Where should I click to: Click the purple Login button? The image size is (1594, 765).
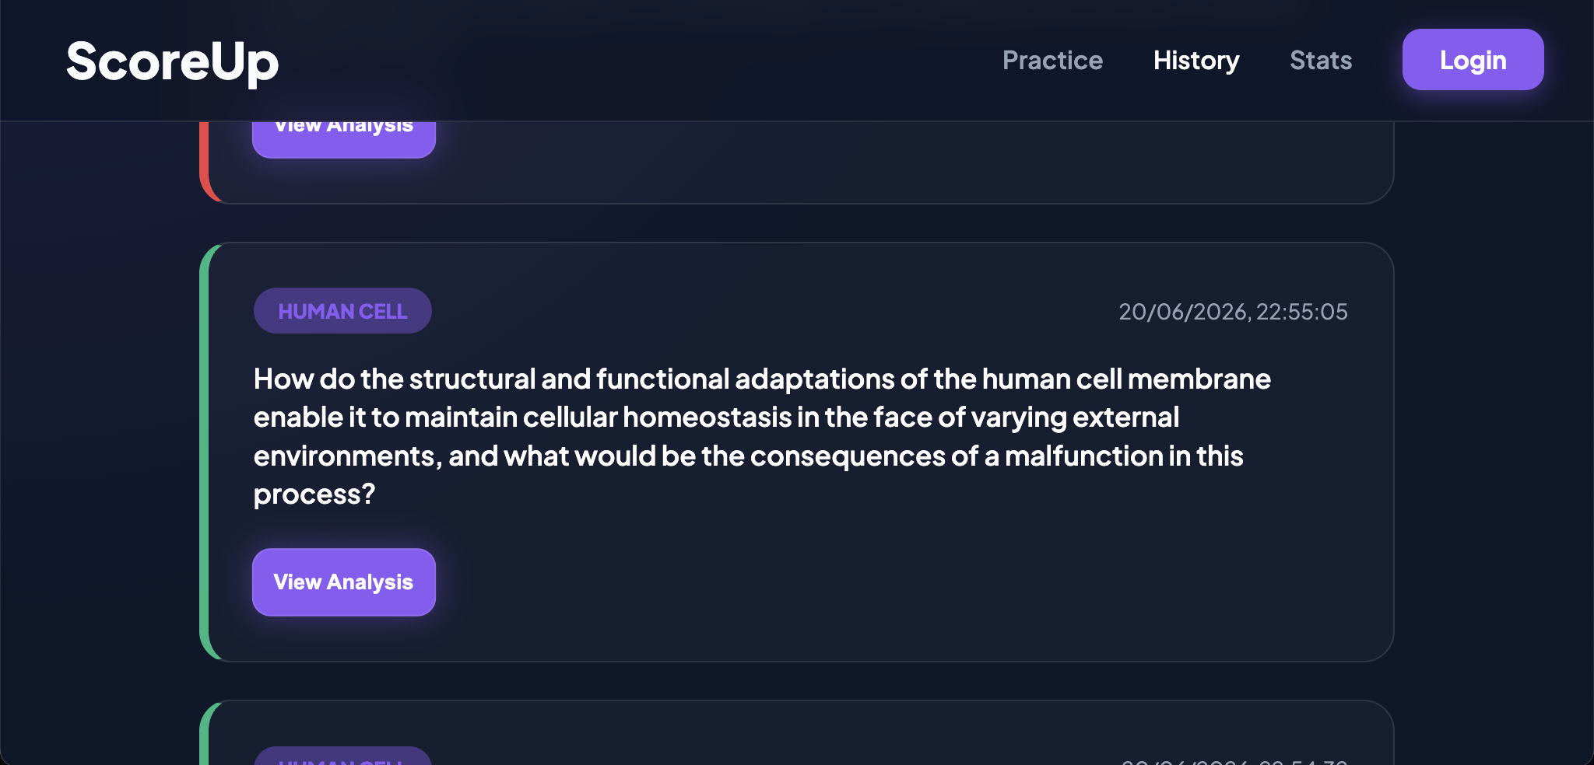1473,60
